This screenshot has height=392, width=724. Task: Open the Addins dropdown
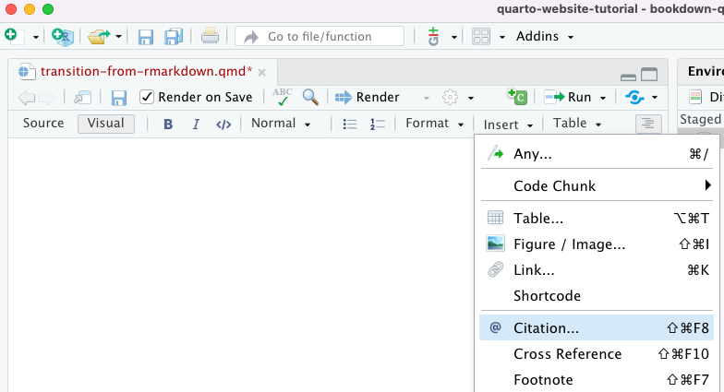point(545,37)
